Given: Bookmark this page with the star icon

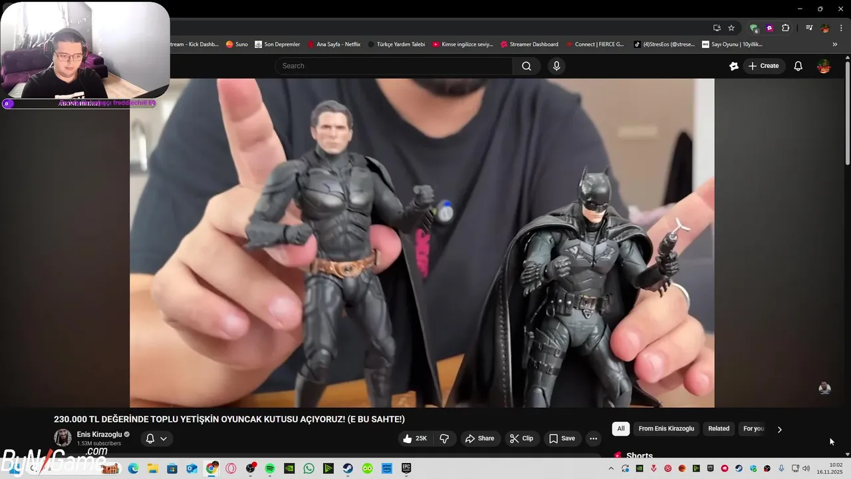Looking at the screenshot, I should pyautogui.click(x=731, y=28).
